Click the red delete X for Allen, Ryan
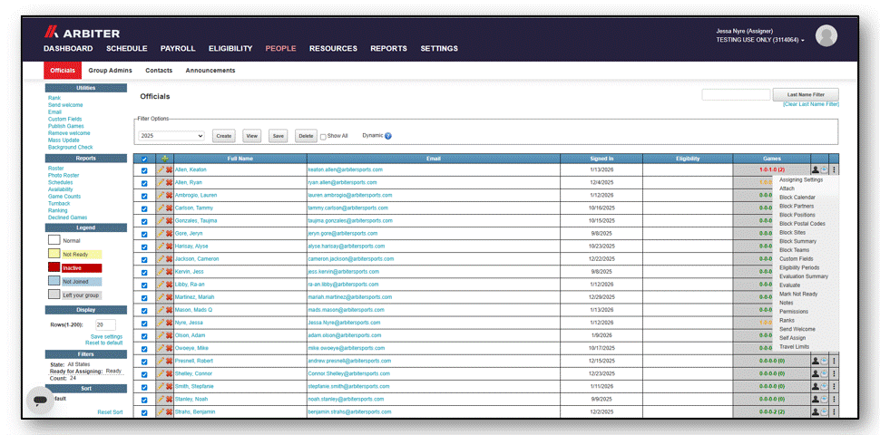The height and width of the screenshot is (435, 880). pos(169,183)
